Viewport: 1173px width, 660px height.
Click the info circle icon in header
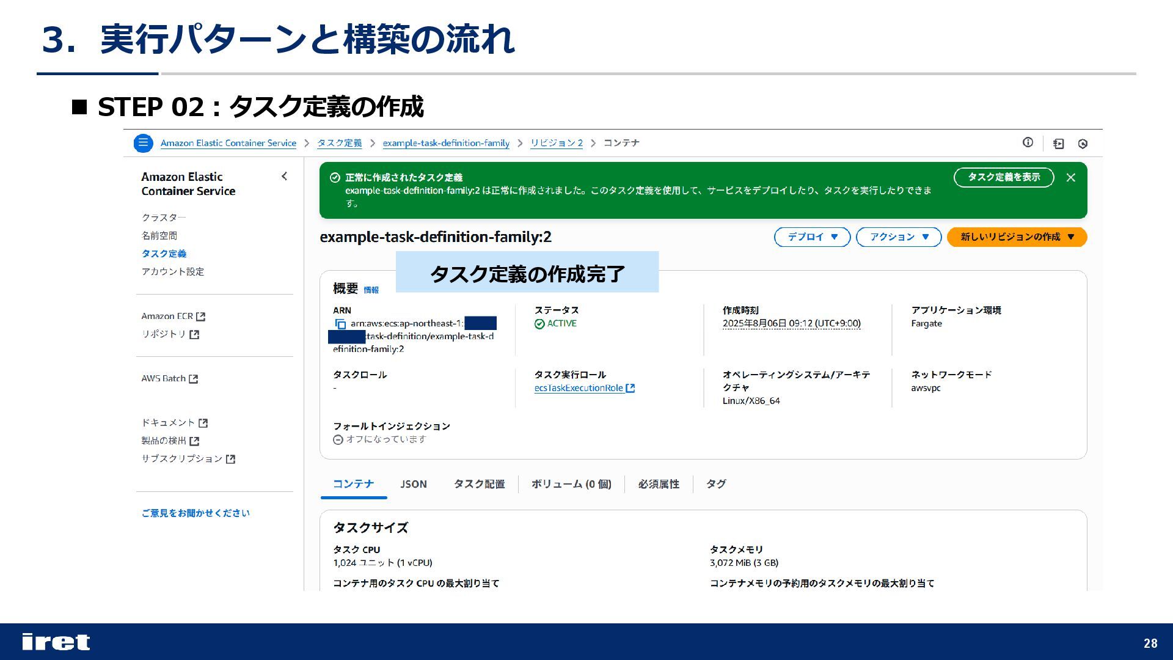[x=1028, y=142]
